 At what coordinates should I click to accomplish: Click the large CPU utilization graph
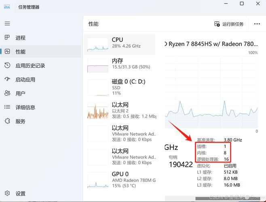click(211, 92)
